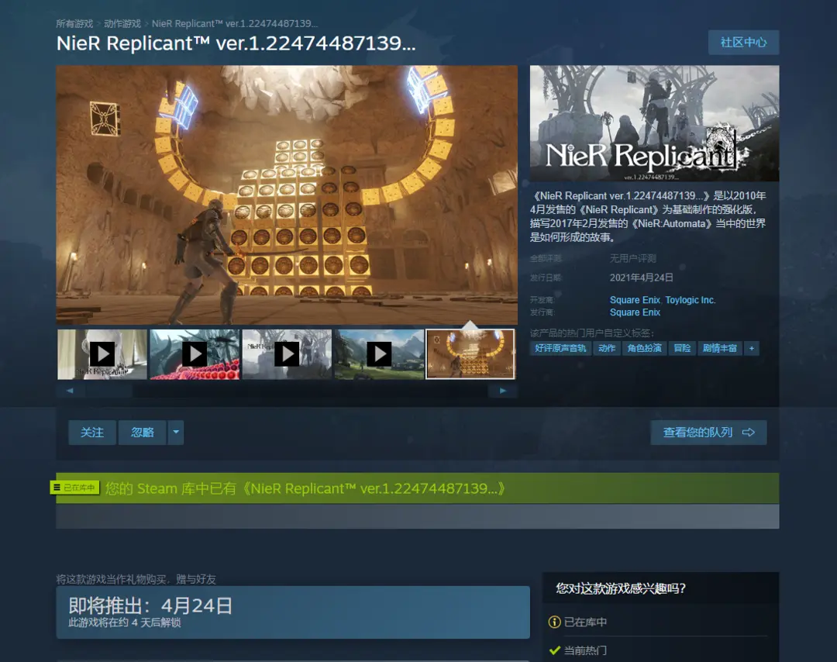Click the right arrow of the media strip
This screenshot has width=837, height=662.
502,391
